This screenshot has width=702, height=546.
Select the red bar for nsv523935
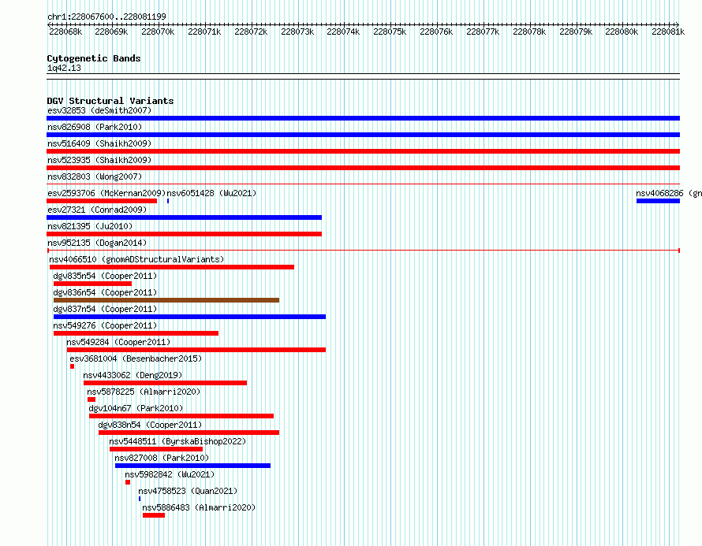[x=363, y=168]
